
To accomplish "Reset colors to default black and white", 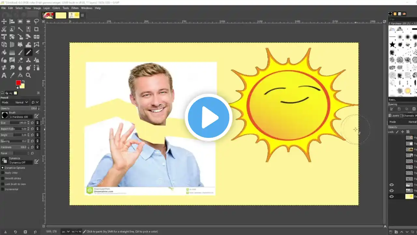I will coord(17,87).
